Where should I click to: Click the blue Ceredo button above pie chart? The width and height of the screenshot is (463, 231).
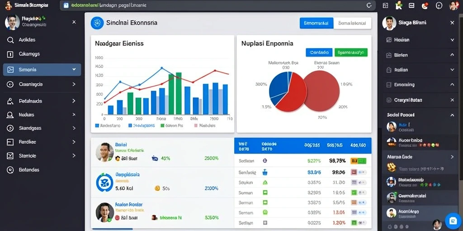tap(319, 52)
